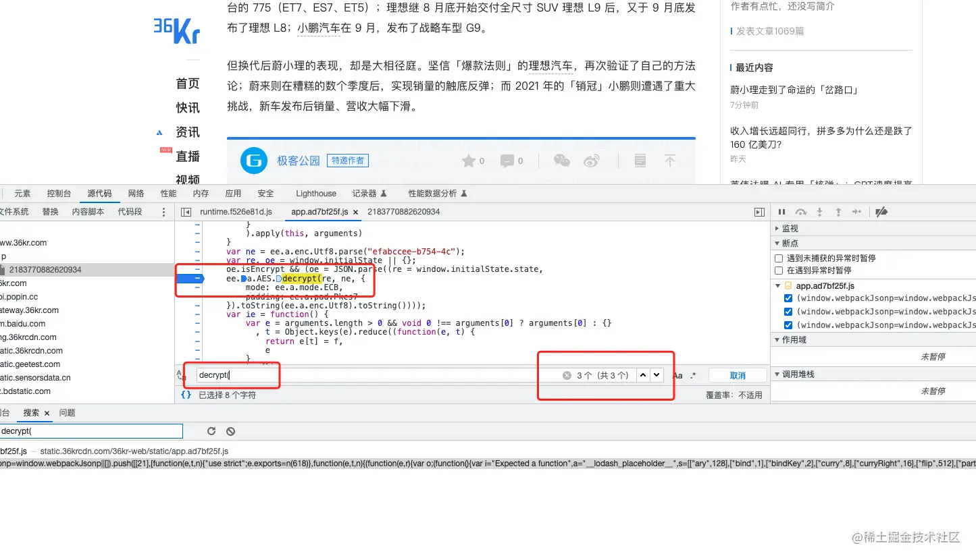976x560 pixels.
Task: Open the 快讯 newsflash navigation link
Action: (188, 108)
